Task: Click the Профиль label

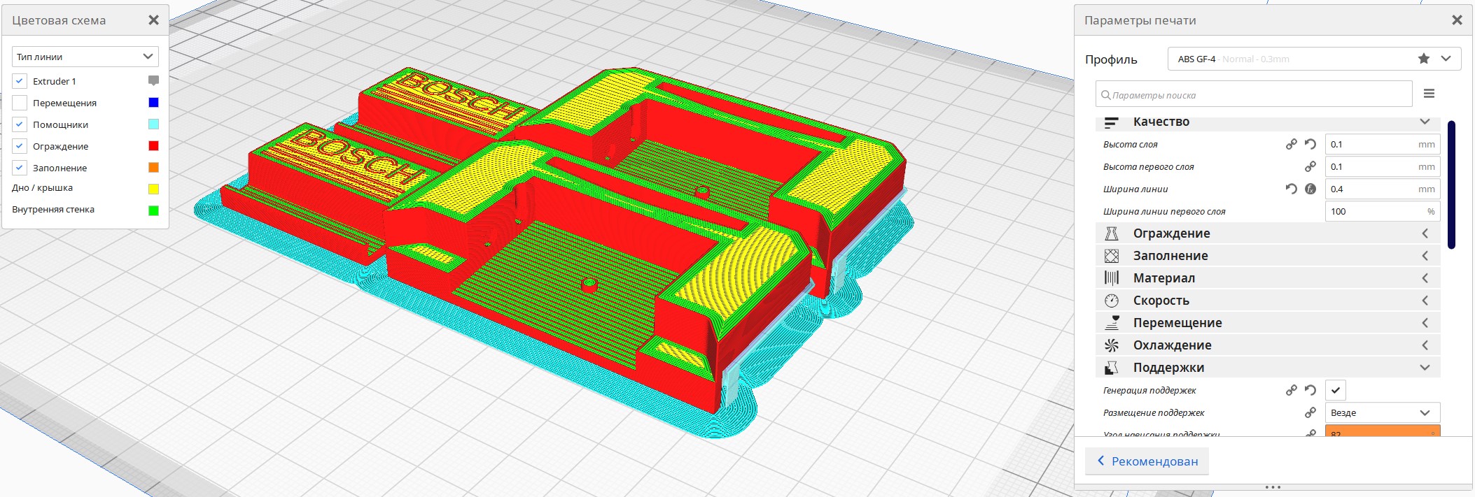Action: [1111, 60]
